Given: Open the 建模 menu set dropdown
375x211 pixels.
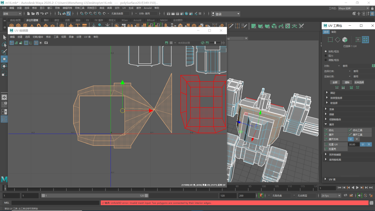Looking at the screenshot, I should click(x=12, y=14).
